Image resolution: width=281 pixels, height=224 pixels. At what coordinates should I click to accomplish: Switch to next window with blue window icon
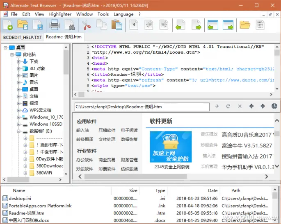(x=228, y=25)
